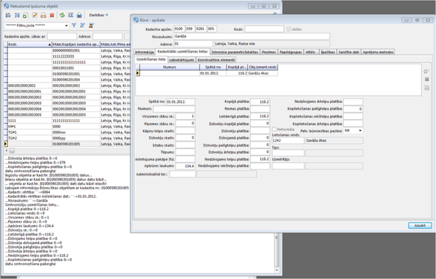The image size is (436, 279).
Task: Switch to Aprēķinu metodes tab
Action: pyautogui.click(x=378, y=52)
